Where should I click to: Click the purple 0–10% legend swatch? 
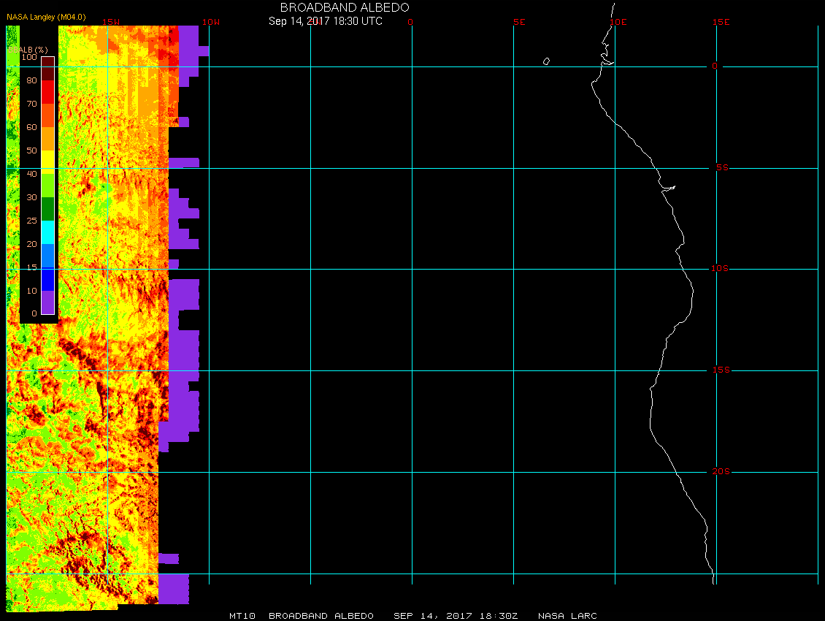click(47, 302)
